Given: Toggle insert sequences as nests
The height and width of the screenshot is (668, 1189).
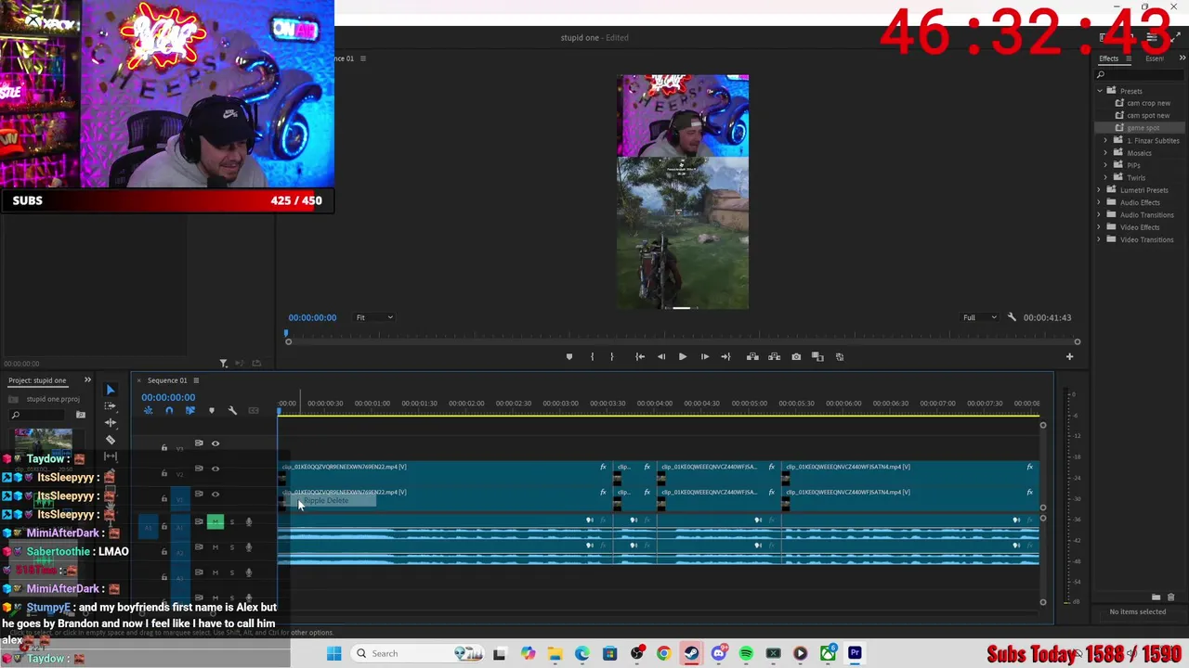Looking at the screenshot, I should pyautogui.click(x=148, y=410).
